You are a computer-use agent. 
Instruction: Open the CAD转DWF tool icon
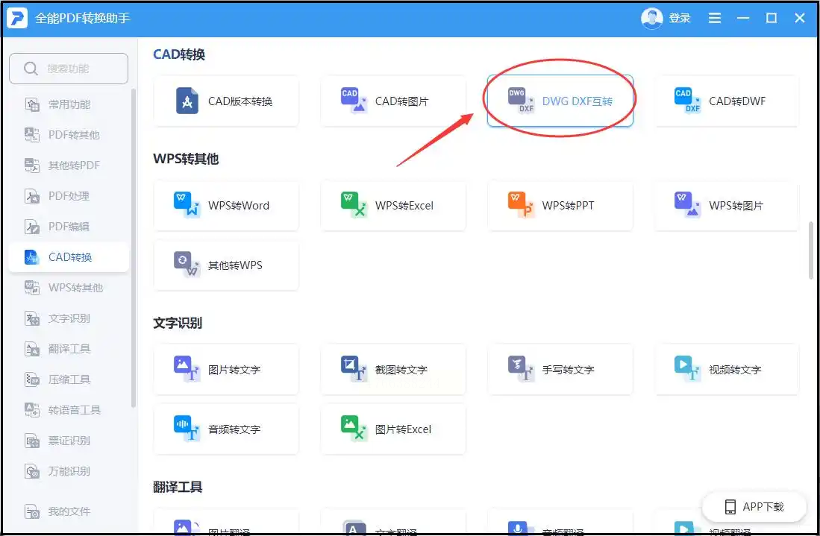point(688,101)
